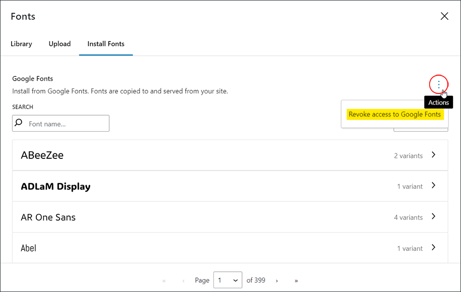Click the 'of 399' page count text
This screenshot has height=292, width=461.
click(x=256, y=280)
